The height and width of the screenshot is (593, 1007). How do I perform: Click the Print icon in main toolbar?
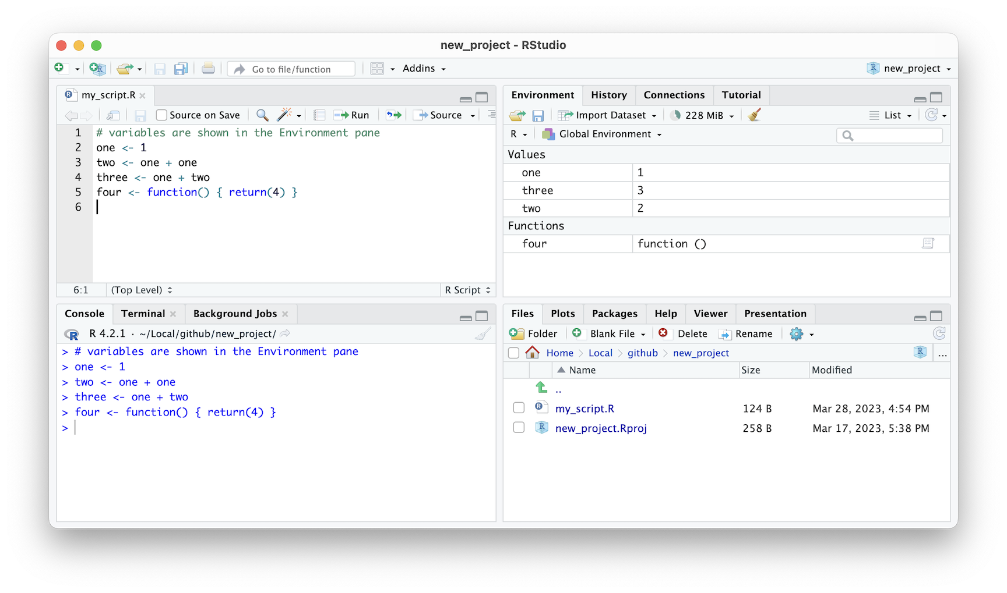pyautogui.click(x=208, y=69)
